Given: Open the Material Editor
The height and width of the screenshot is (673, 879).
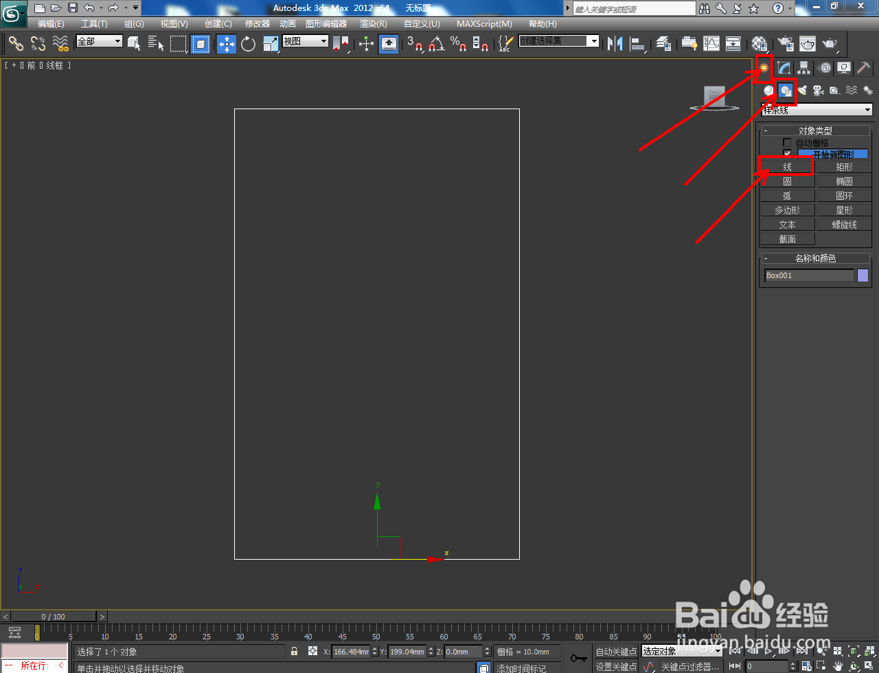Looking at the screenshot, I should pos(760,44).
